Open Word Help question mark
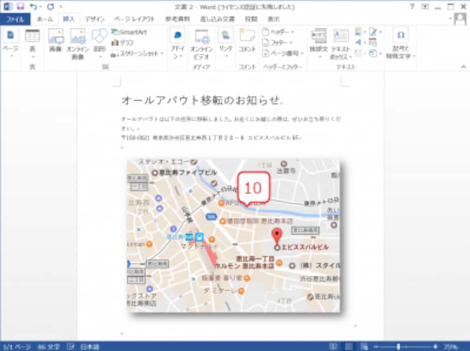Screen dimensions: 470x351 (x=412, y=6)
